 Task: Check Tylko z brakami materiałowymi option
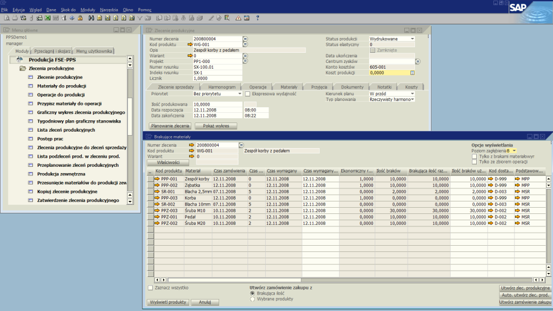coord(474,156)
